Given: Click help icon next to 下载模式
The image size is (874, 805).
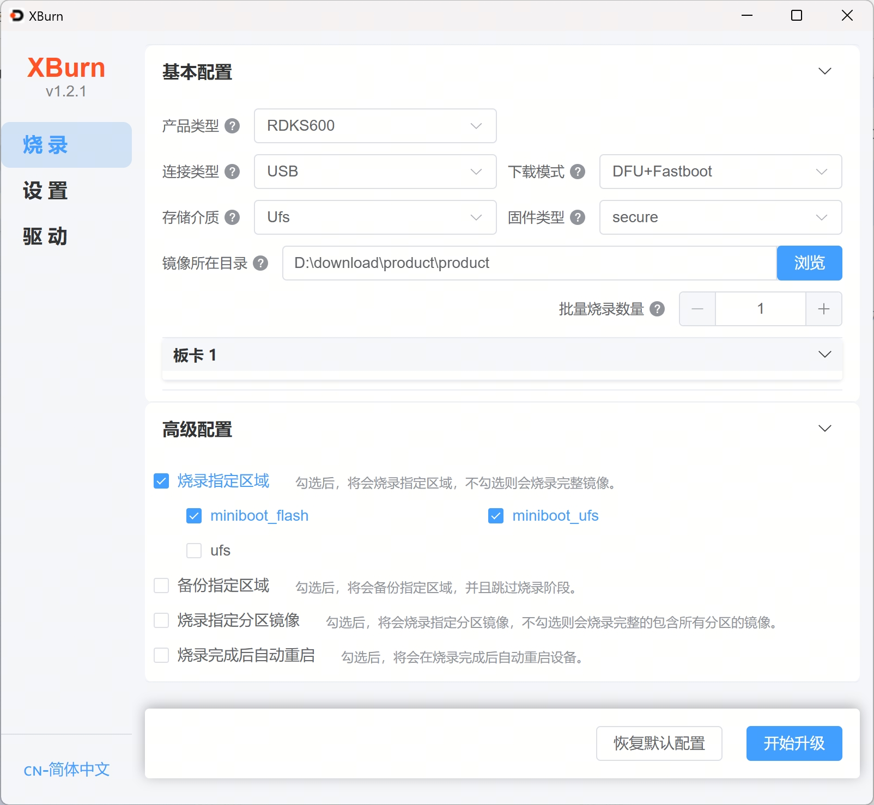Looking at the screenshot, I should pyautogui.click(x=578, y=172).
